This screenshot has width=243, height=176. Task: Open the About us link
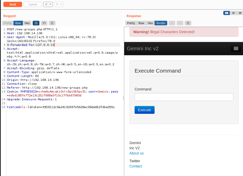(136, 153)
